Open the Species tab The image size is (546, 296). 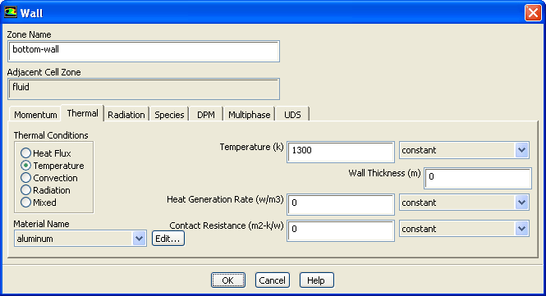[x=169, y=115]
